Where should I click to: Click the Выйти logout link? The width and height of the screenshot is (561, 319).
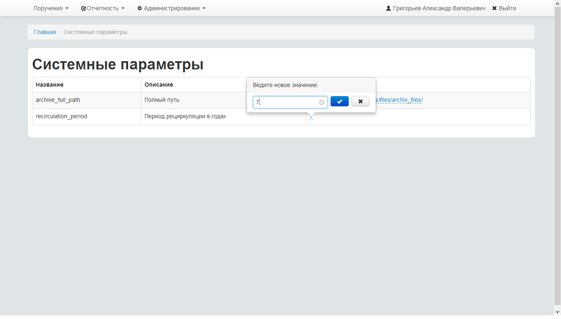coord(504,8)
